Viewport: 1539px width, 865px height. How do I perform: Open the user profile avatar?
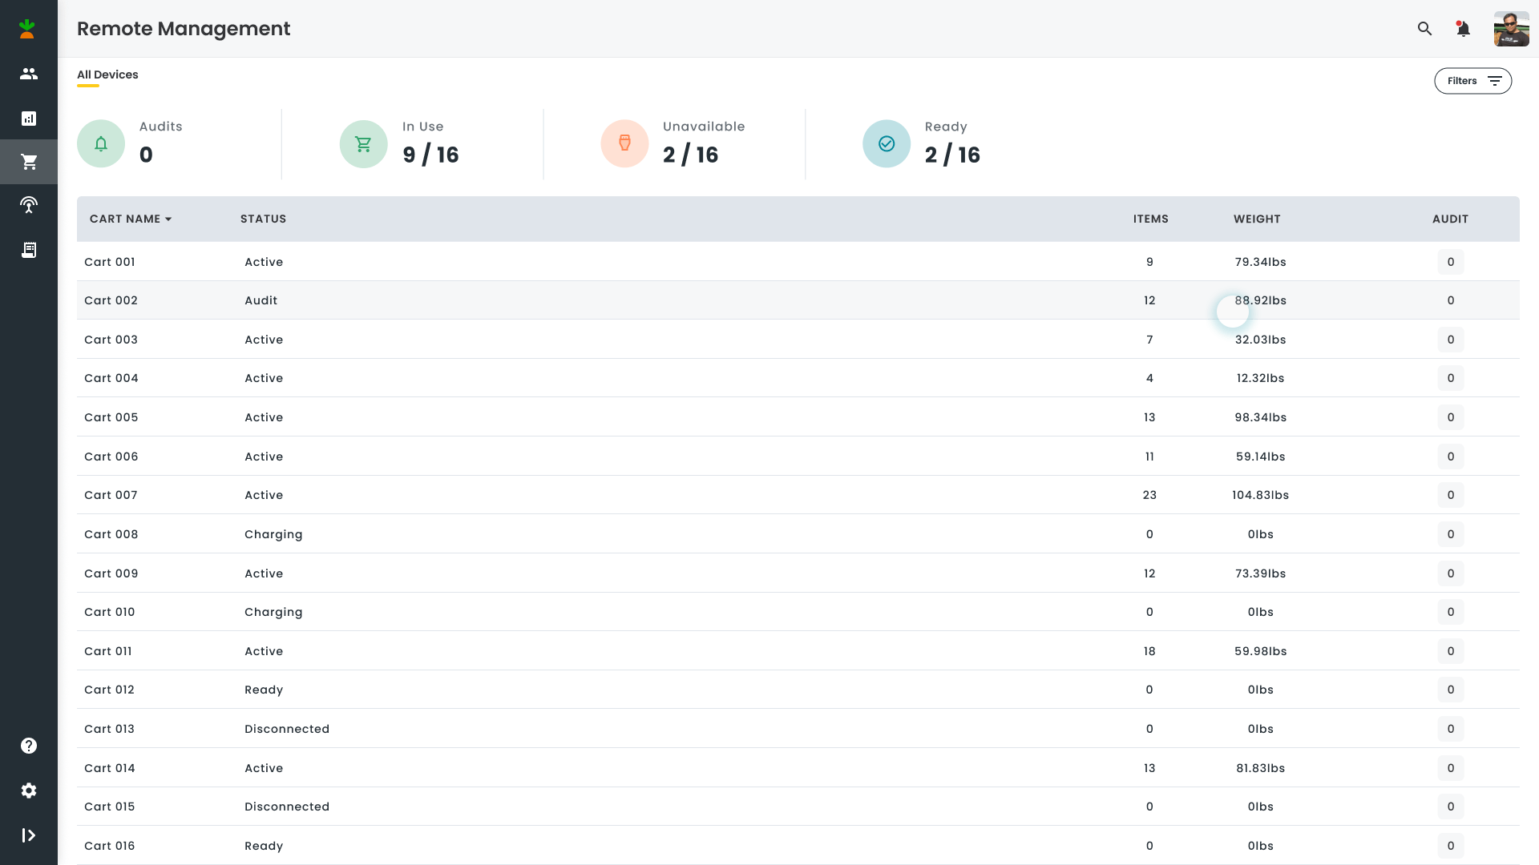click(1511, 29)
